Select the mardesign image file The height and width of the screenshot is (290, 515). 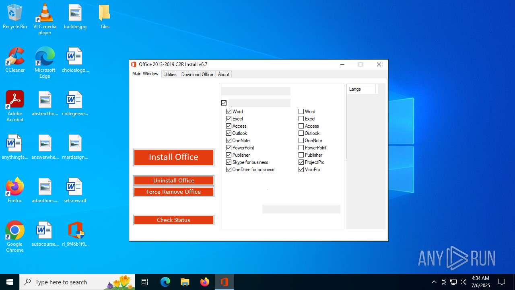pyautogui.click(x=75, y=147)
